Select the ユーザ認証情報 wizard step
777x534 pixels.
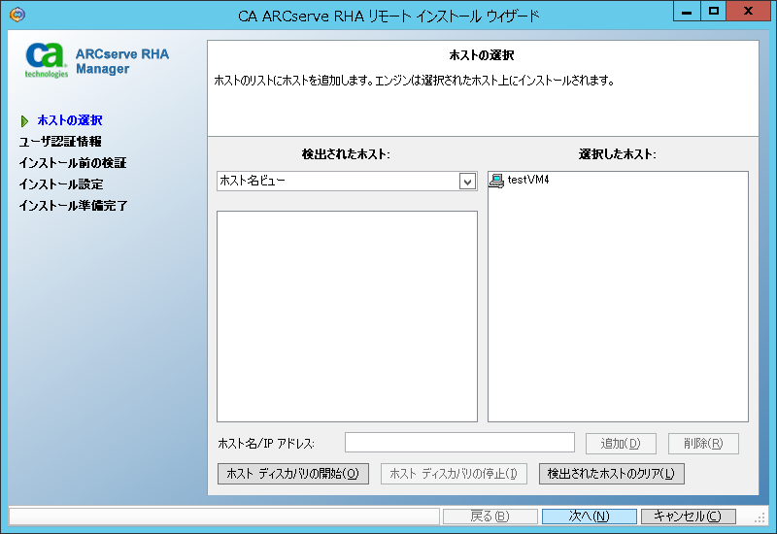pyautogui.click(x=60, y=142)
